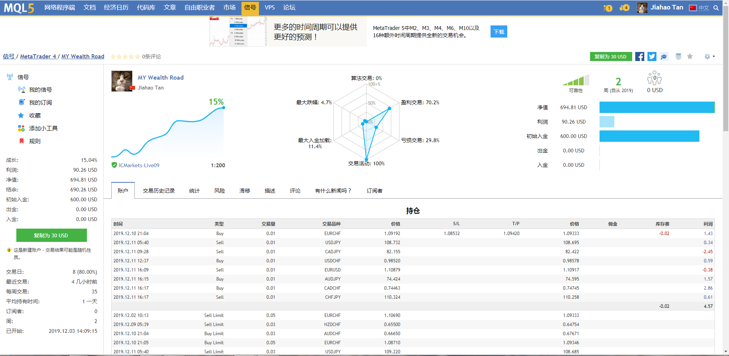Image resolution: width=729 pixels, height=356 pixels.
Task: Click the five-star rating bar
Action: click(x=125, y=56)
